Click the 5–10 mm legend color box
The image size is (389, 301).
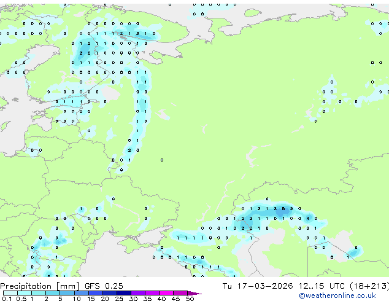pos(67,293)
